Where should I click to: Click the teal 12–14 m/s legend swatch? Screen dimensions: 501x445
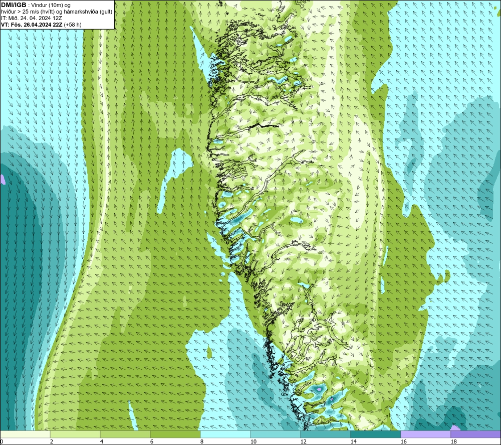coord(325,434)
